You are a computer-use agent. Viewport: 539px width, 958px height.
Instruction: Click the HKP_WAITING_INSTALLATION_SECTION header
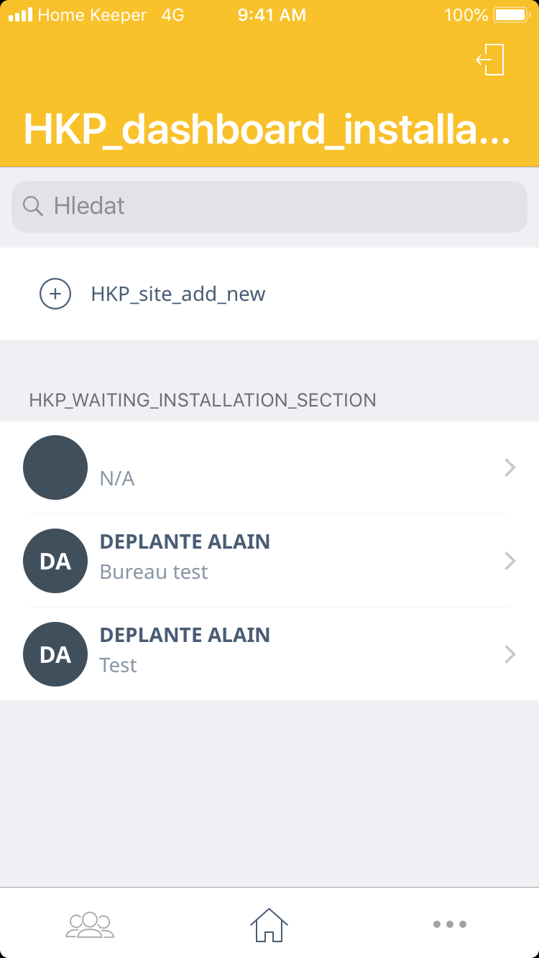click(x=203, y=400)
